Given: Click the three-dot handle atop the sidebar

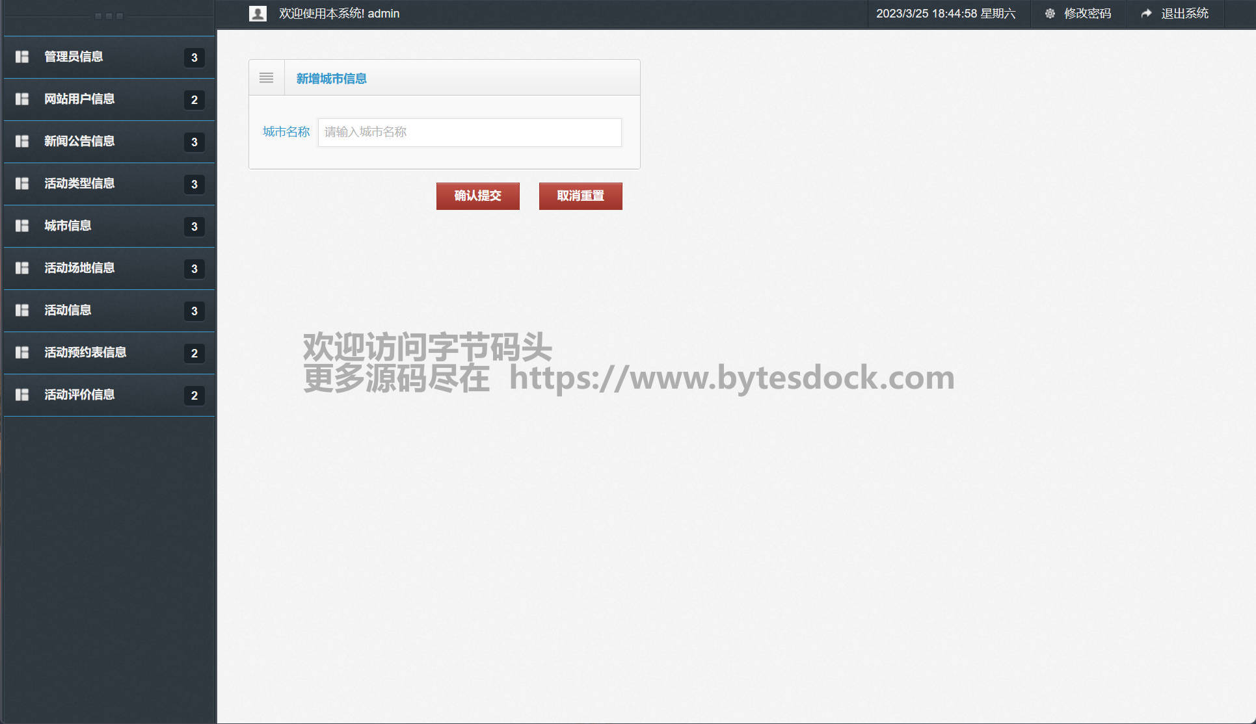Looking at the screenshot, I should tap(109, 16).
